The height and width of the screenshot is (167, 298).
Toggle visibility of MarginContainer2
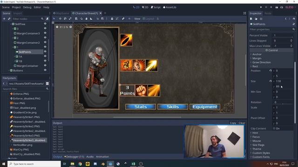45,42
